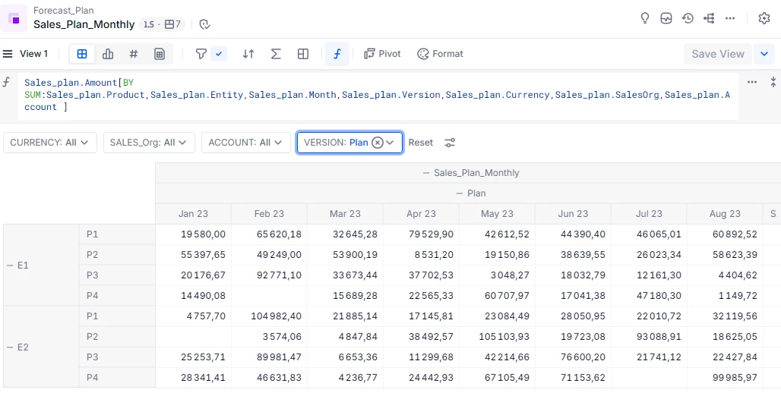Open the settings gear icon
Image resolution: width=781 pixels, height=402 pixels.
764,18
